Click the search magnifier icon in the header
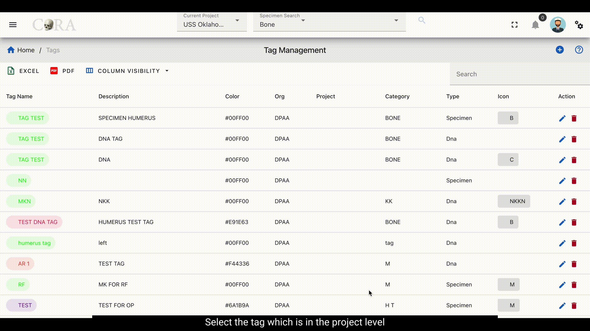Viewport: 590px width, 331px height. (422, 20)
